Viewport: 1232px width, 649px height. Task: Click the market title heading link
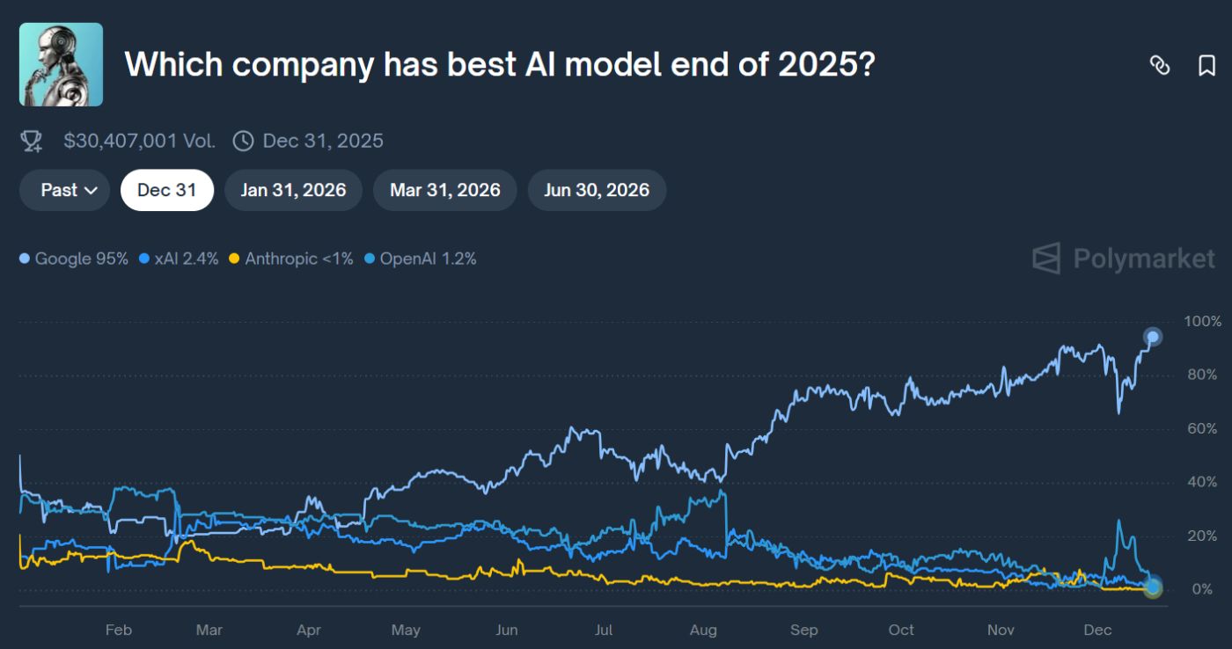click(x=500, y=63)
